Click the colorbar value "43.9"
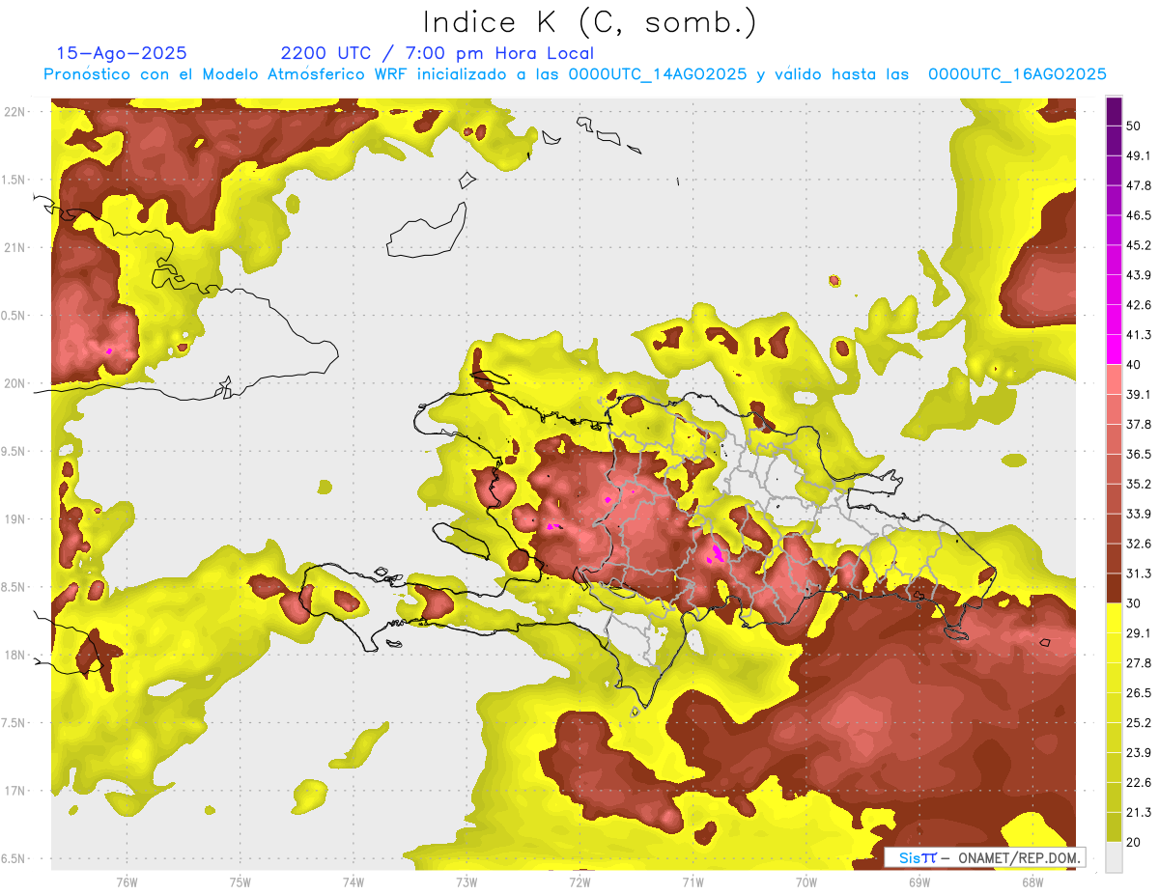 [1139, 275]
